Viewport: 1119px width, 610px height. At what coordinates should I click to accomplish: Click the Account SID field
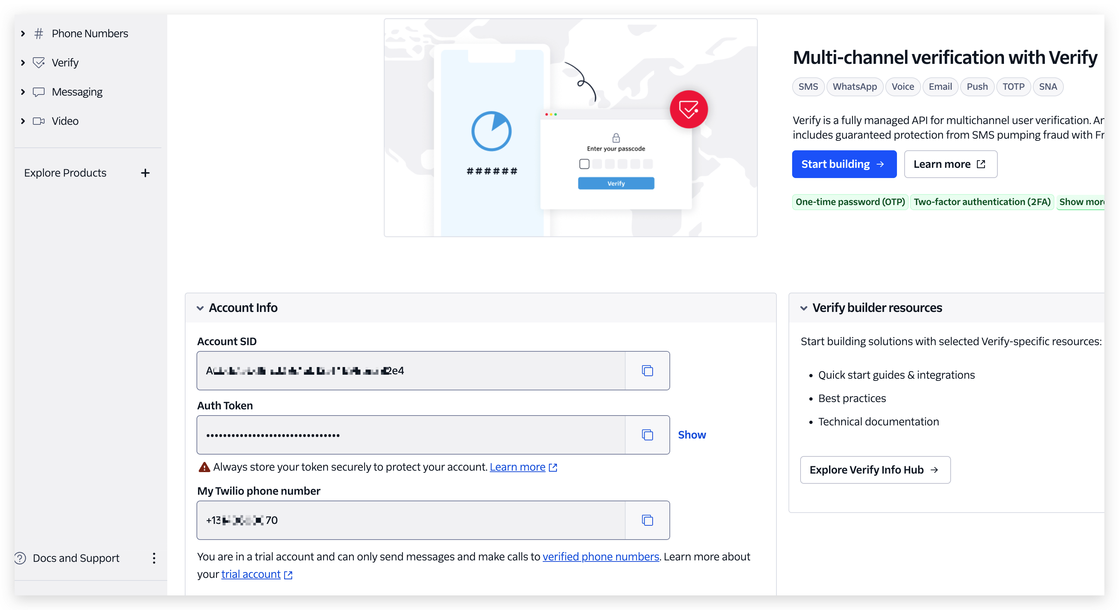411,371
